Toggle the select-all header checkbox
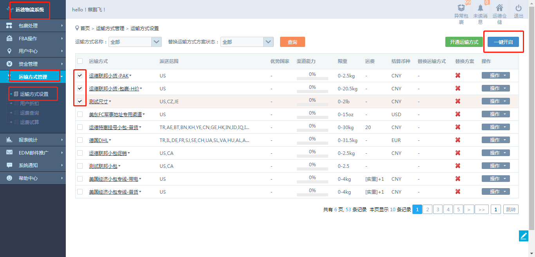 coord(80,61)
